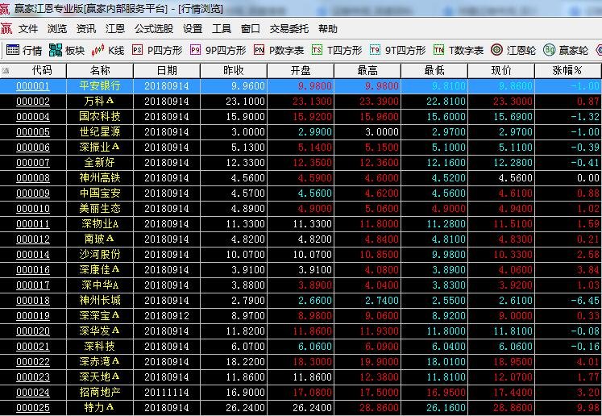Select the 中国宝安 name cell
The image size is (602, 416).
click(100, 193)
